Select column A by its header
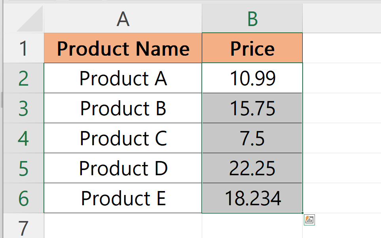Viewport: 381px width, 238px height. pyautogui.click(x=122, y=18)
